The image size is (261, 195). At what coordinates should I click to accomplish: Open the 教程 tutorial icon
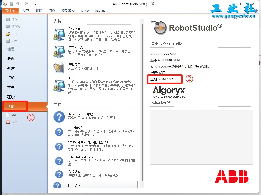click(59, 86)
